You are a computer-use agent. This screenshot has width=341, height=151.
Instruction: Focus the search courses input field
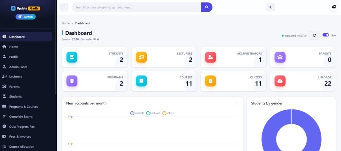point(136,7)
